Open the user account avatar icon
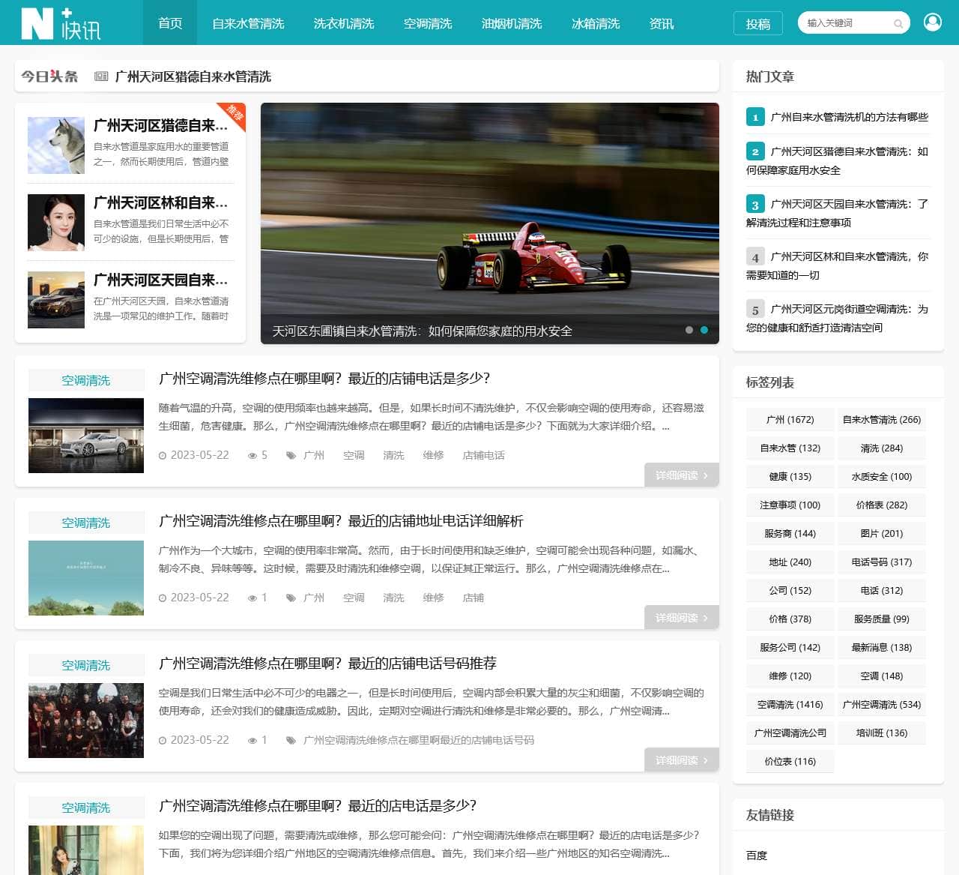Screen dimensions: 959x875 tap(933, 22)
